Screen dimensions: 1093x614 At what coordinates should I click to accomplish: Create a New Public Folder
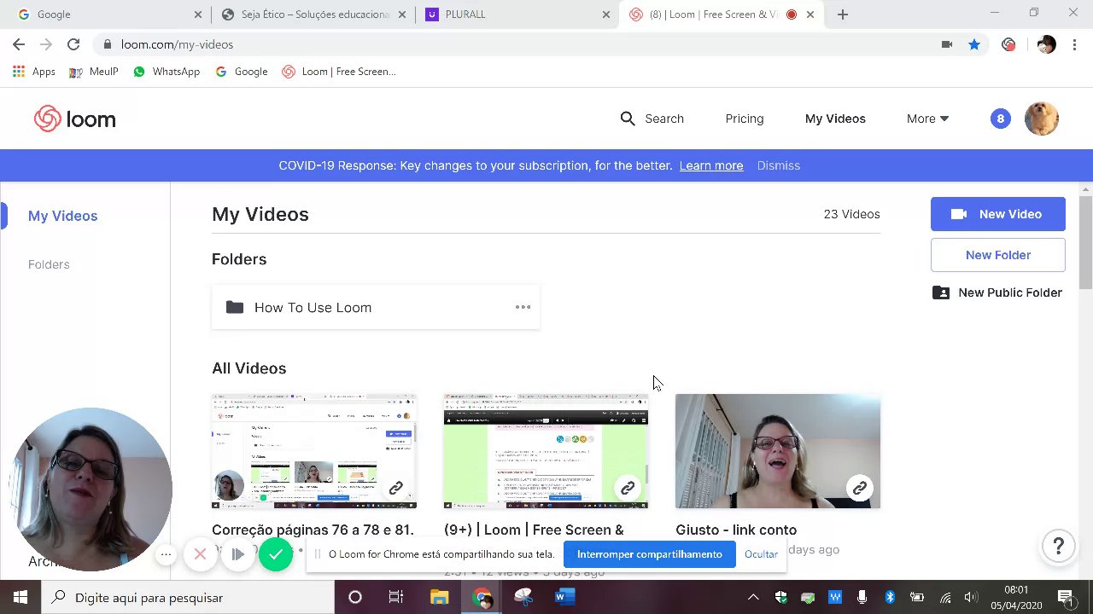coord(998,293)
